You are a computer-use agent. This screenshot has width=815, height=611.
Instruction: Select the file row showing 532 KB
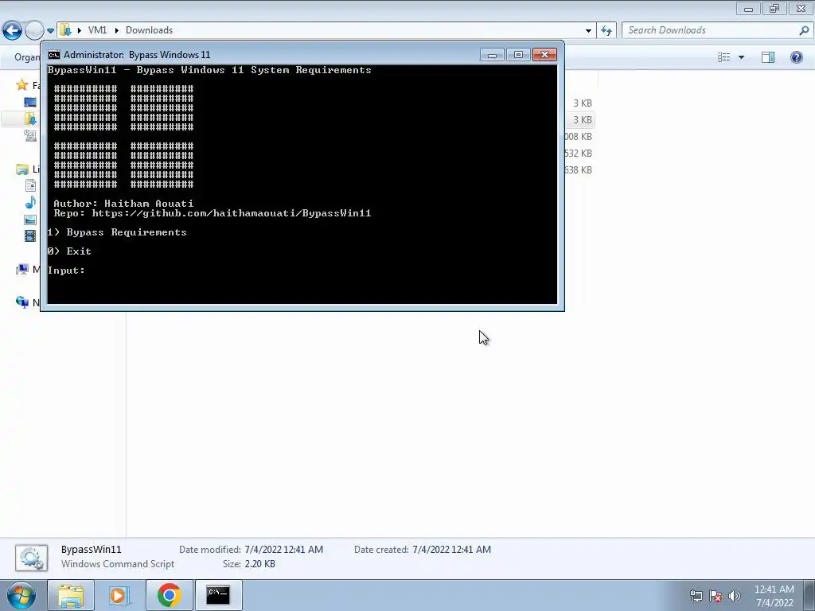pos(579,154)
